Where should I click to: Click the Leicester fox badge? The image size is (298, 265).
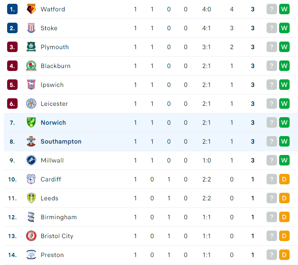(x=31, y=104)
